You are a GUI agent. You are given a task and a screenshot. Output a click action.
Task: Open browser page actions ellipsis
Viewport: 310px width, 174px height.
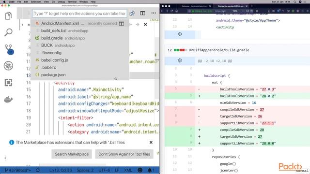pos(244,11)
